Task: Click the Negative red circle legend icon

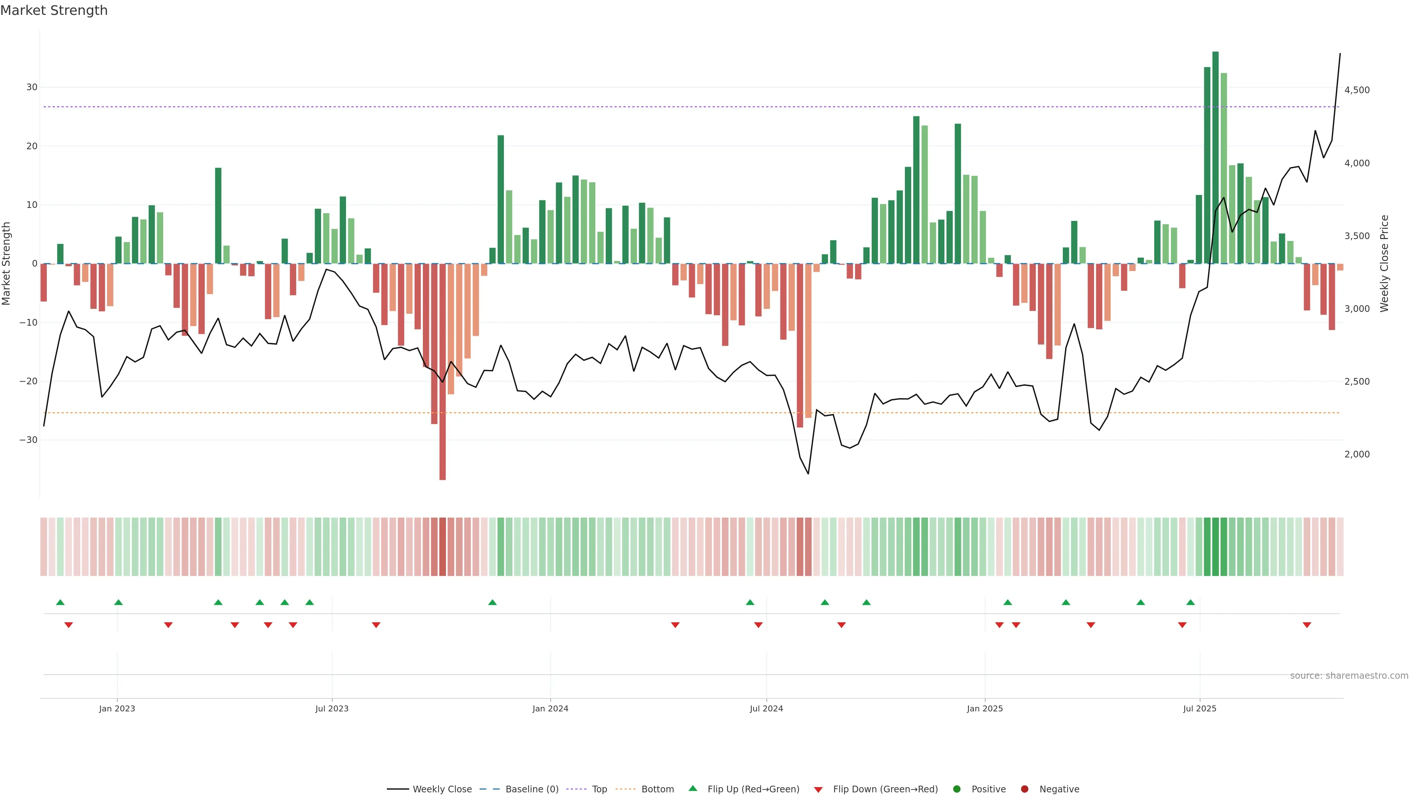Action: (1024, 789)
